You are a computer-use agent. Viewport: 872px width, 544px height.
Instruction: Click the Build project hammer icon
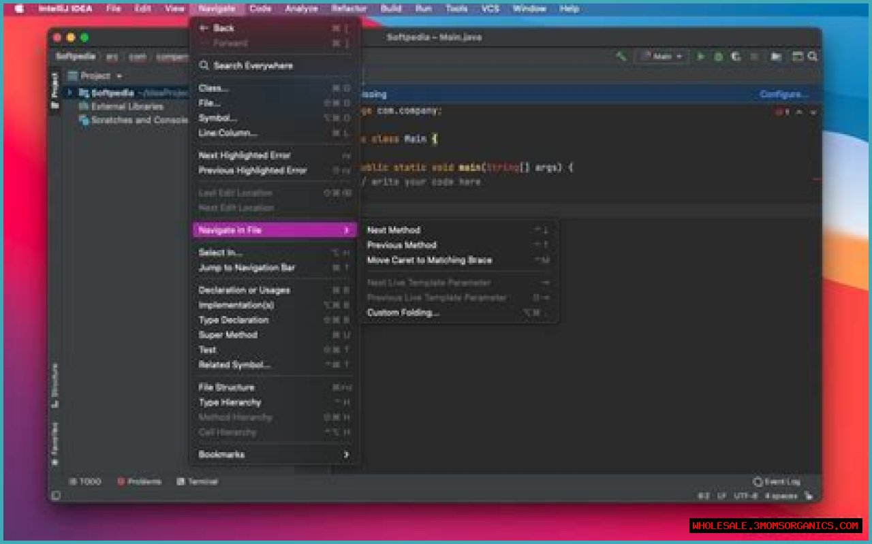tap(621, 57)
